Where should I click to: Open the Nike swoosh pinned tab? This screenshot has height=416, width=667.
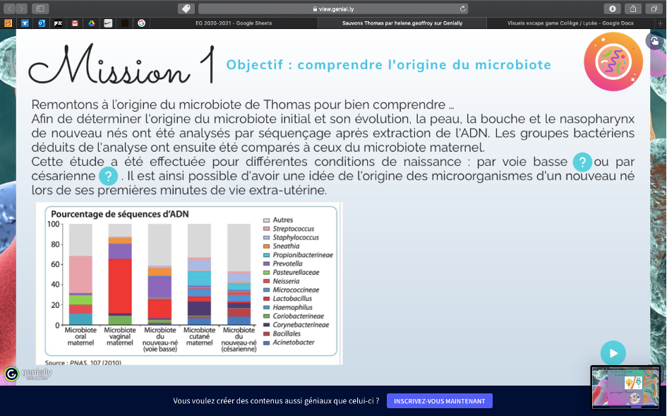[108, 23]
